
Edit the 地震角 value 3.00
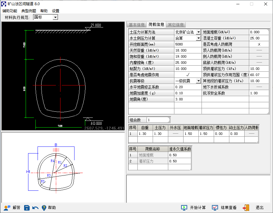tap(188, 99)
